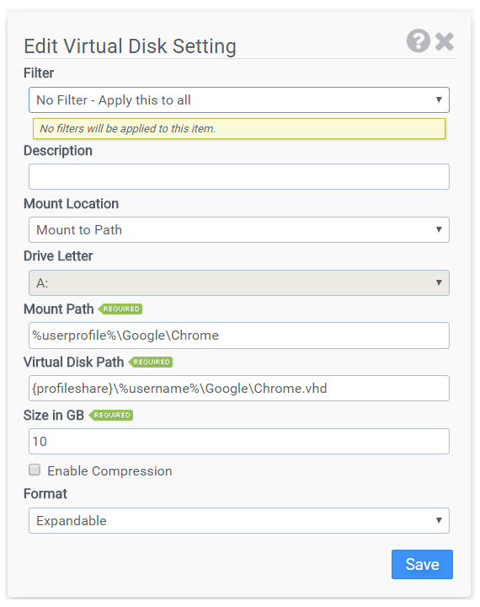This screenshot has height=607, width=480.
Task: Click the Filter dropdown arrow
Action: pos(439,99)
